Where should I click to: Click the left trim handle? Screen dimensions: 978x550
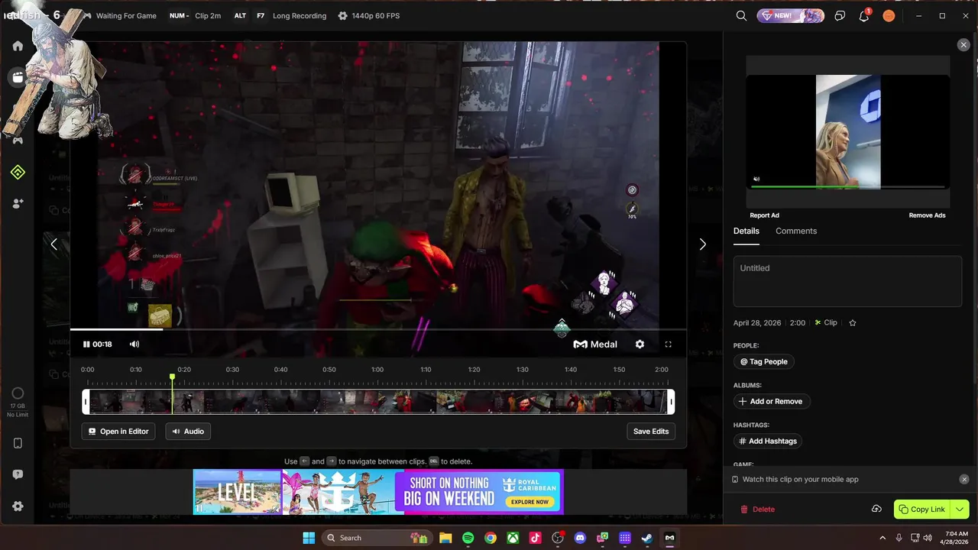click(86, 402)
